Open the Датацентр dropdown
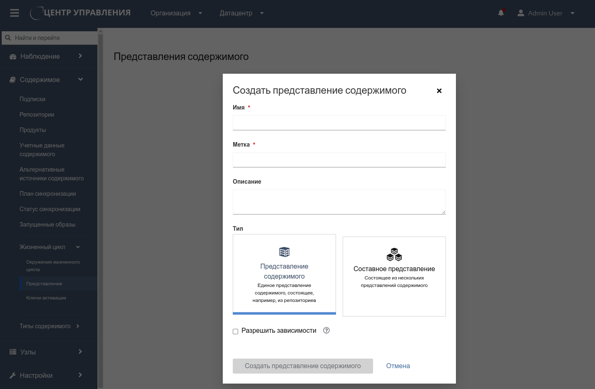The image size is (595, 389). pyautogui.click(x=241, y=13)
